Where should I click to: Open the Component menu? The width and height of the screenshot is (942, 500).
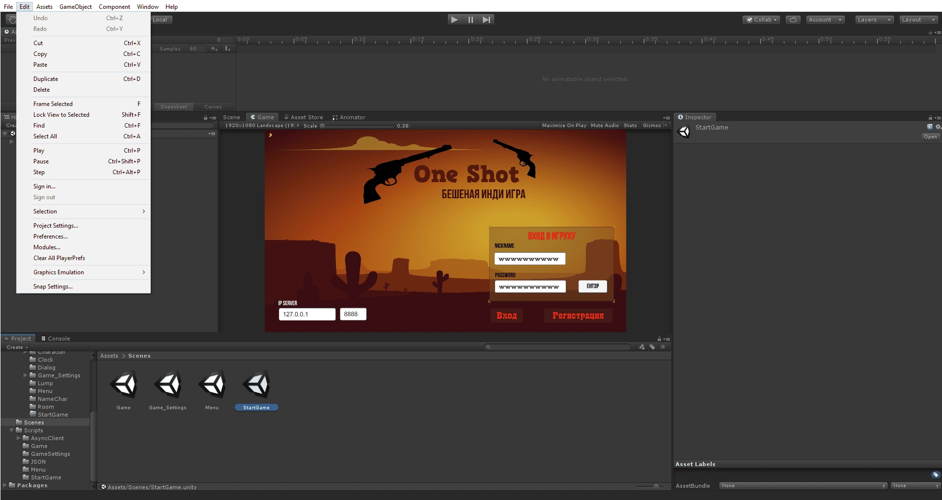(x=114, y=7)
